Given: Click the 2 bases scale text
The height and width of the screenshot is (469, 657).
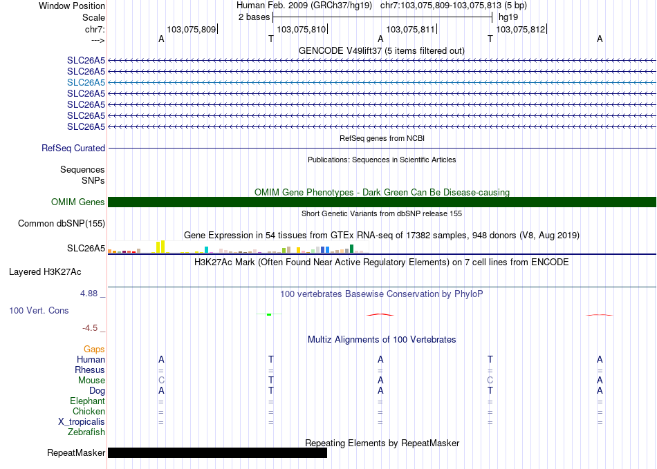Looking at the screenshot, I should [x=255, y=17].
